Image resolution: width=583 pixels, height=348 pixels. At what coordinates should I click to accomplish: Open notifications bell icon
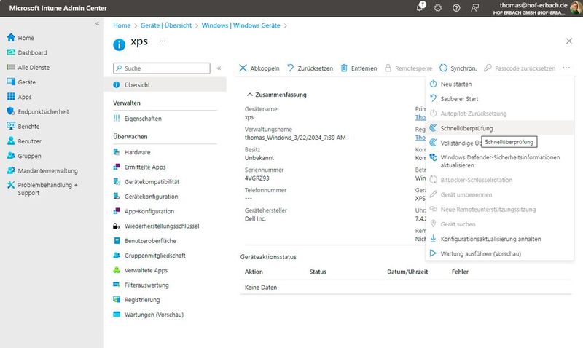[x=420, y=7]
